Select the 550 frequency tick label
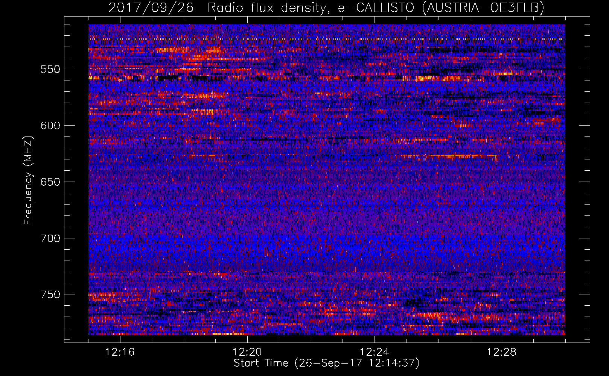609x376 pixels. (x=50, y=69)
